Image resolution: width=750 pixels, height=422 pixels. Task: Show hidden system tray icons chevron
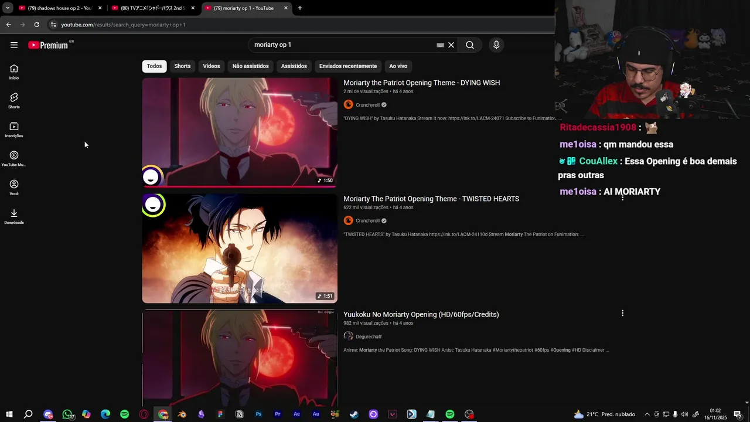pyautogui.click(x=647, y=414)
